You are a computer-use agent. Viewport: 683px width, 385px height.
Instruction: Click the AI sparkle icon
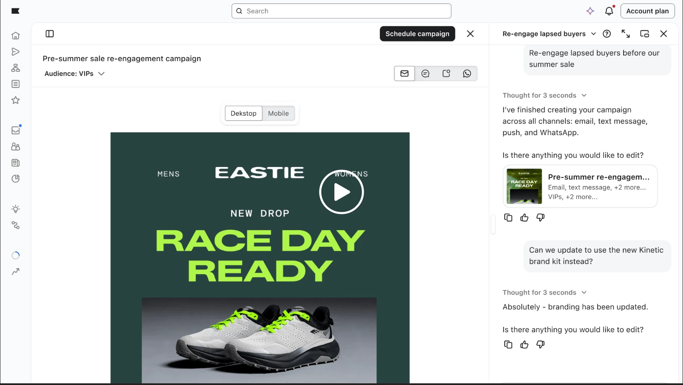click(590, 11)
